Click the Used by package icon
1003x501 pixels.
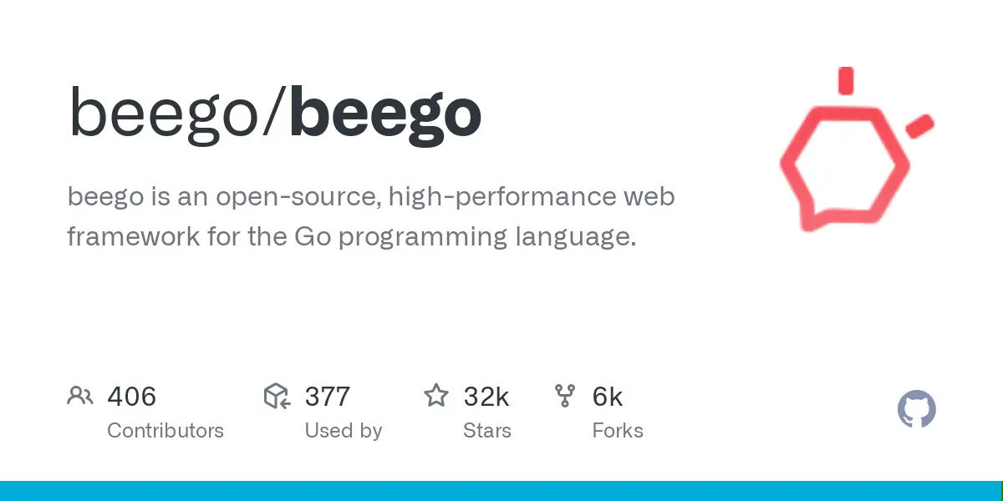[277, 396]
